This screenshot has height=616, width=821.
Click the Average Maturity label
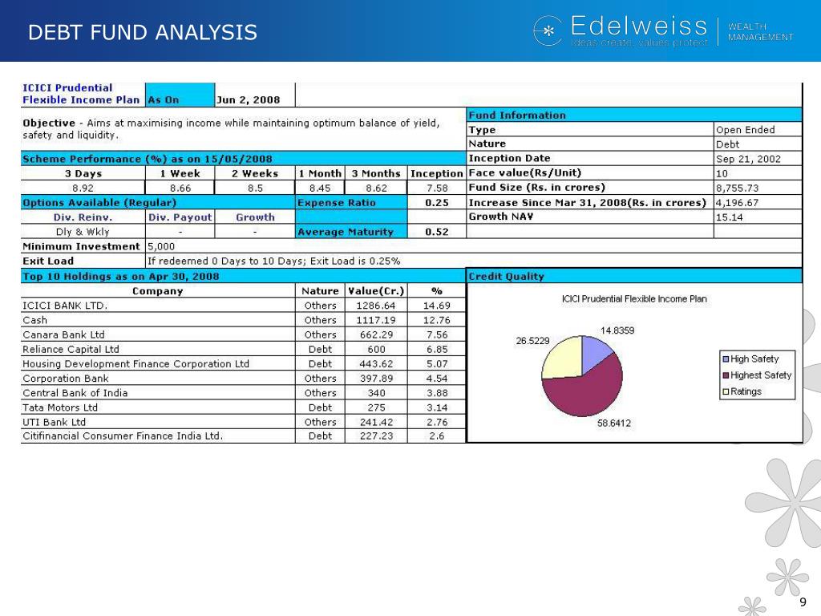[345, 232]
